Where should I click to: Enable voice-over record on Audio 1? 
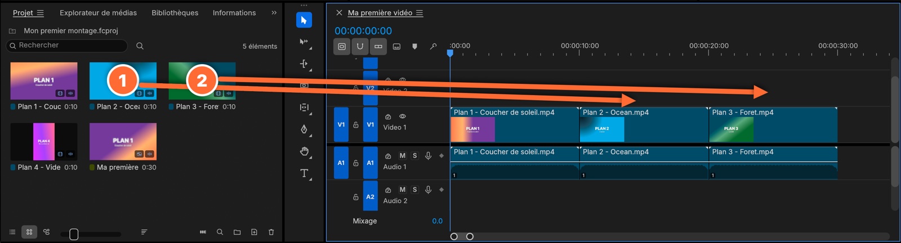[x=428, y=156]
